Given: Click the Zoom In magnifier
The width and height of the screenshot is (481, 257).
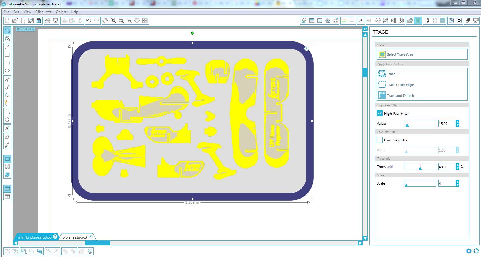Looking at the screenshot, I should [x=113, y=21].
